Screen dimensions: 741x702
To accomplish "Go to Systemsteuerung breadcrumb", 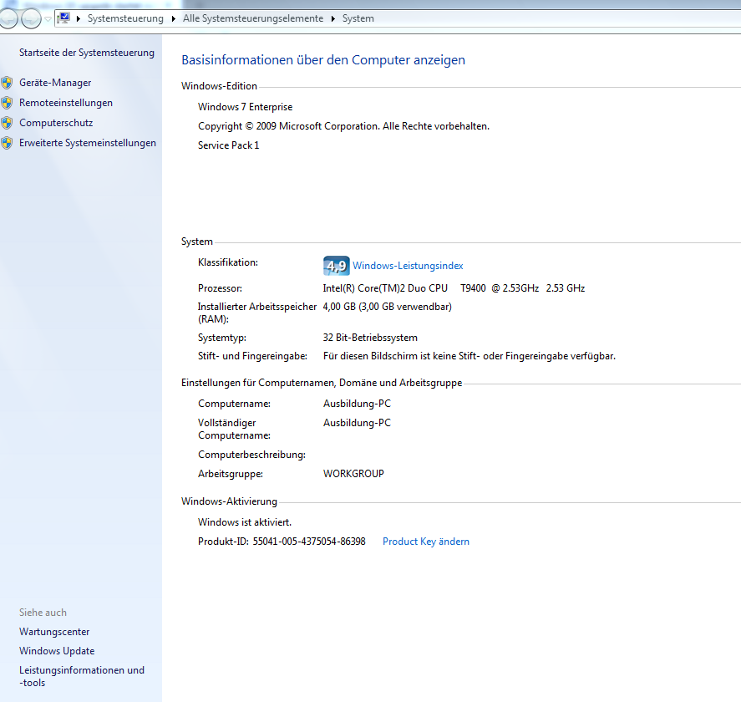I will [125, 18].
